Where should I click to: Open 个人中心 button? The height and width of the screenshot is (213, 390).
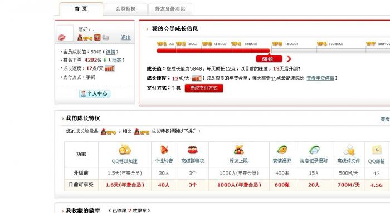(95, 93)
